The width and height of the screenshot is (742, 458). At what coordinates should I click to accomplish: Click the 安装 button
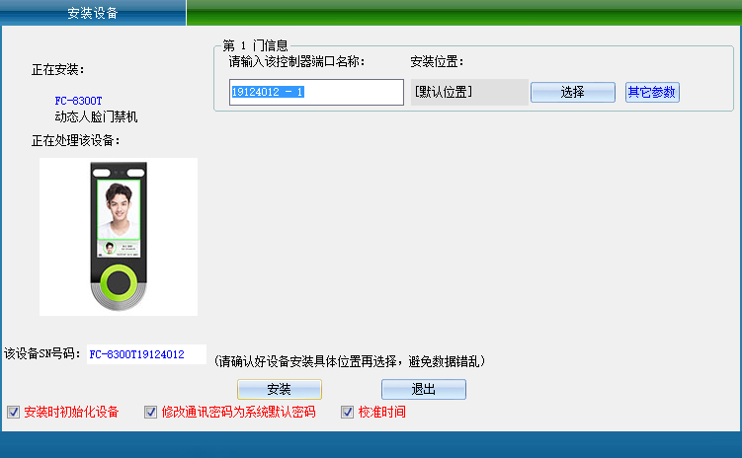[x=279, y=389]
